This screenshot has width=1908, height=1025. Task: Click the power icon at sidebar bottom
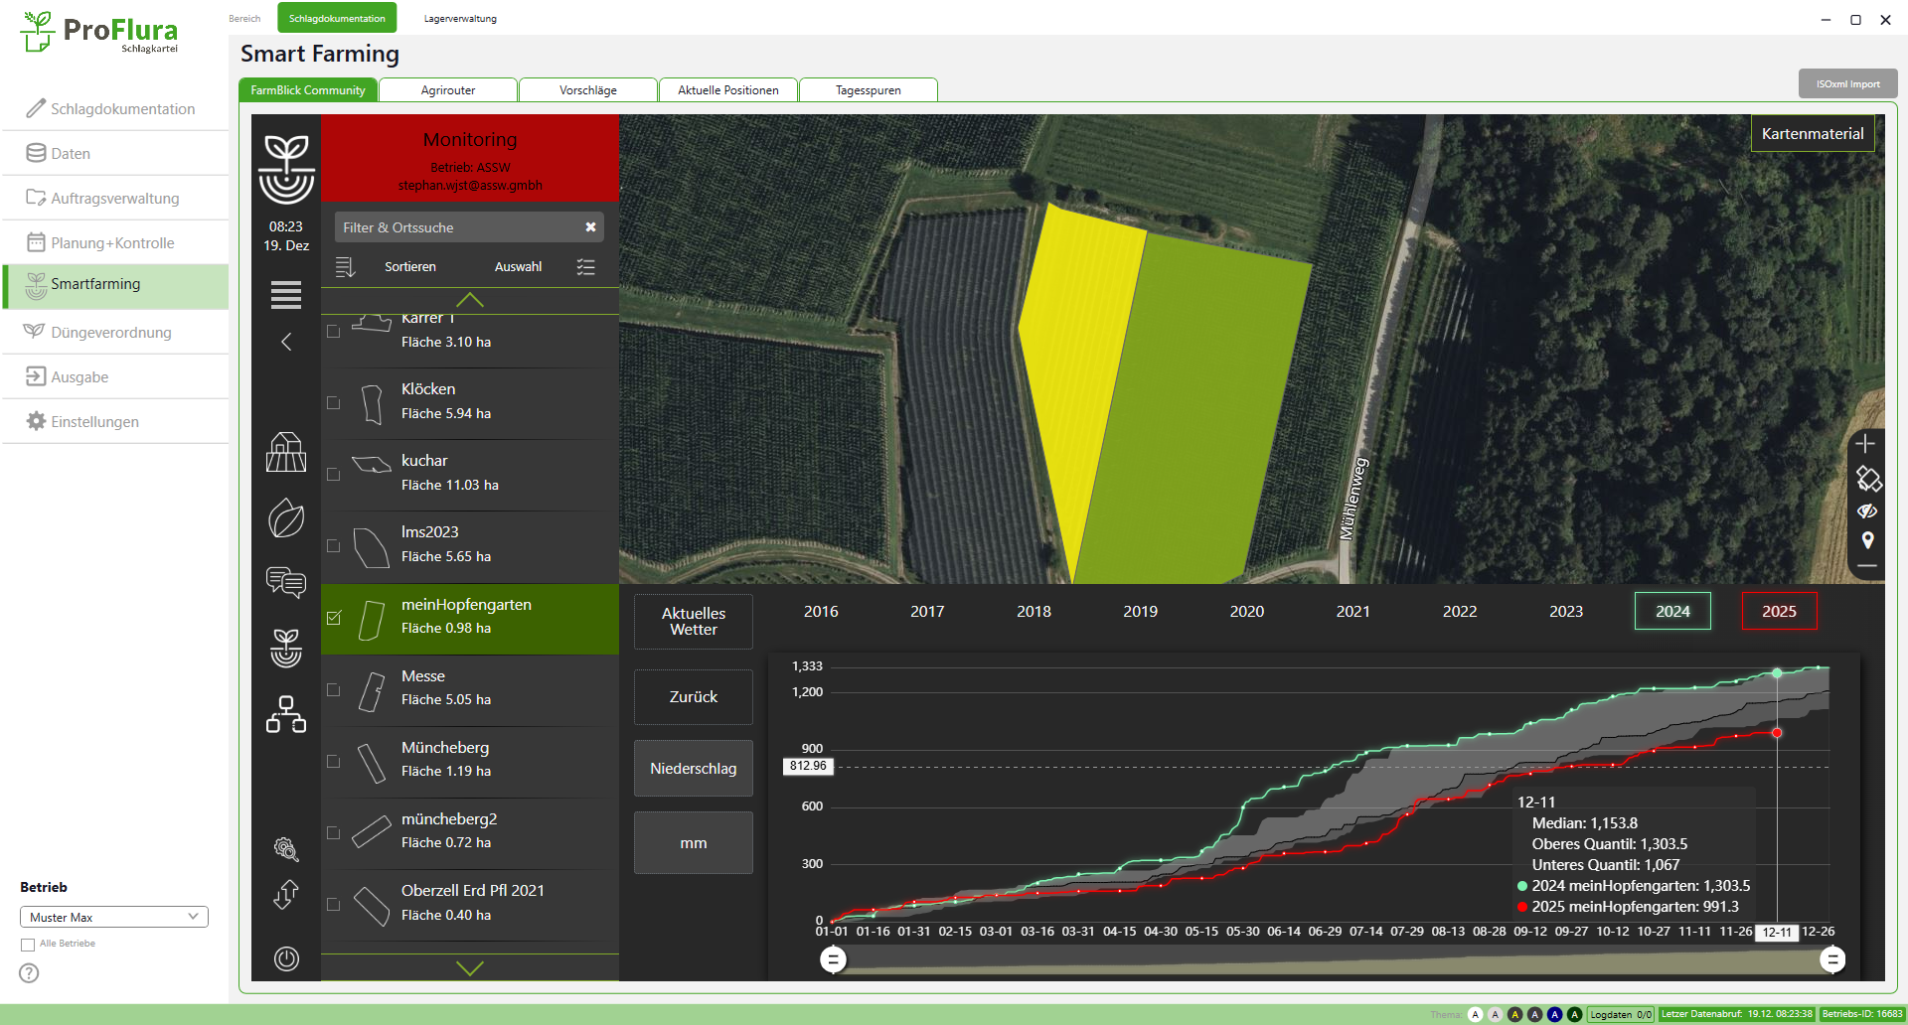286,958
